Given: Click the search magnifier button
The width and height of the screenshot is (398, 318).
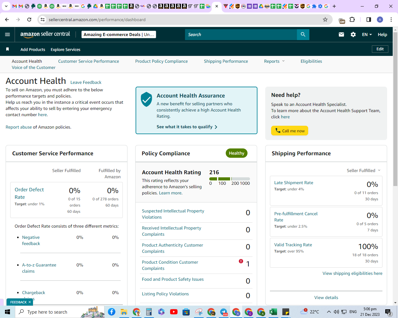Looking at the screenshot, I should click(303, 34).
